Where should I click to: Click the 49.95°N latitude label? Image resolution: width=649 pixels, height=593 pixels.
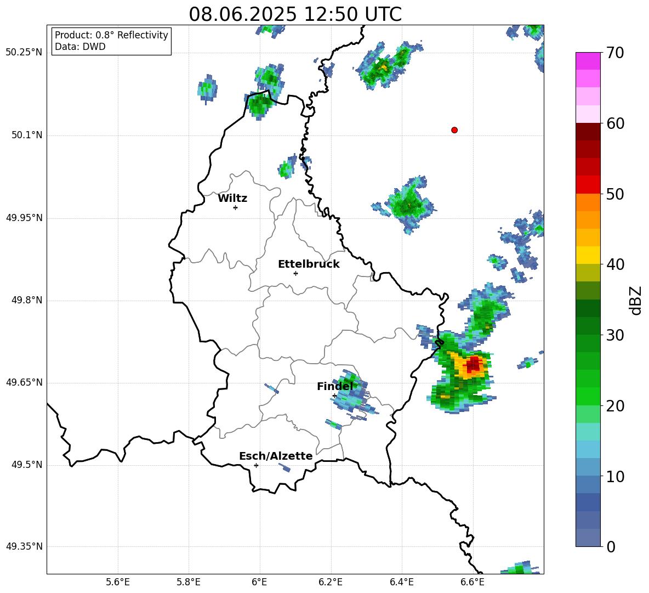(x=24, y=217)
